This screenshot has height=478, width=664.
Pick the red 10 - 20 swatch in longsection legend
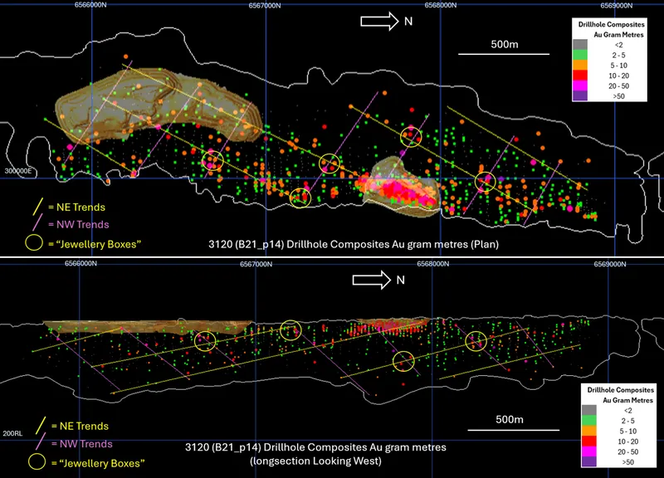589,441
